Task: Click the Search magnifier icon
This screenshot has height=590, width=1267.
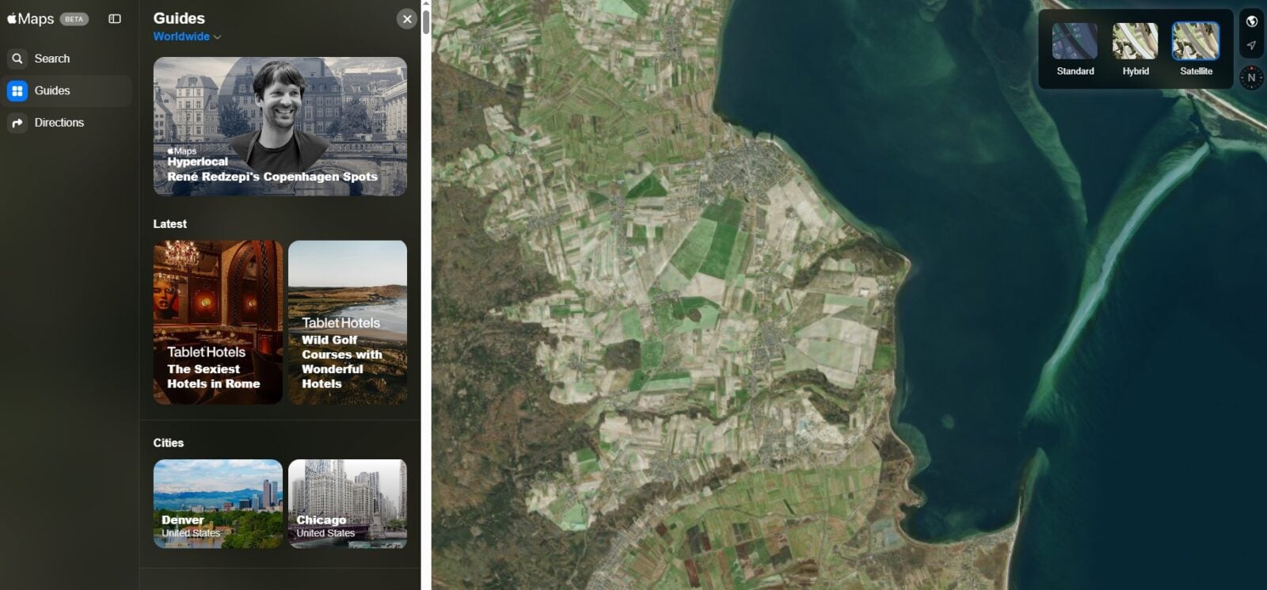Action: [17, 59]
